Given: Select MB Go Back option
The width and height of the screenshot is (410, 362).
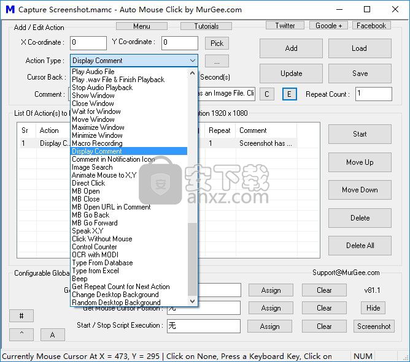Looking at the screenshot, I should pos(90,215).
